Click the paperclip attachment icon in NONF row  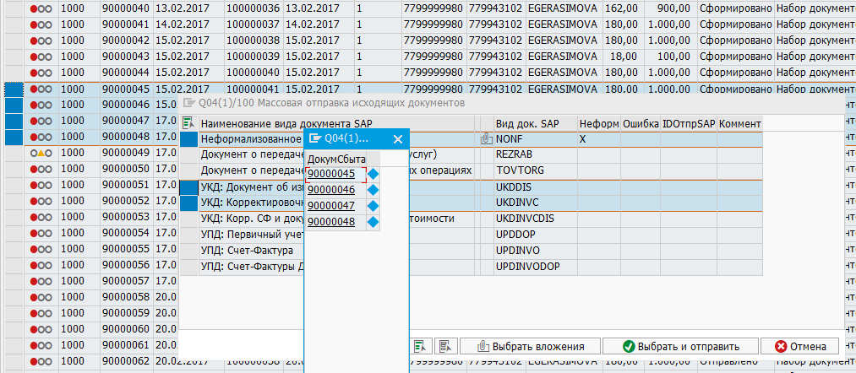point(486,138)
